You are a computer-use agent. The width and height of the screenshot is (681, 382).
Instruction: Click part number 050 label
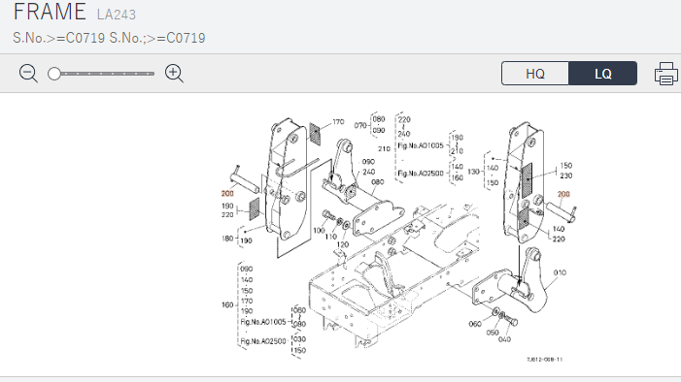[493, 333]
